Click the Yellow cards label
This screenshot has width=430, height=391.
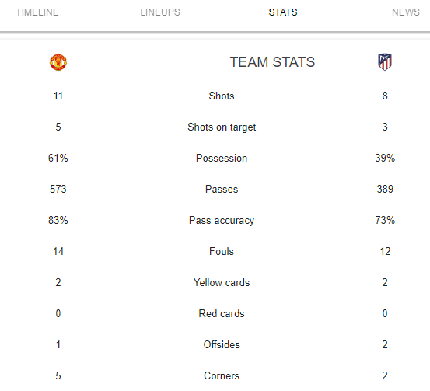(x=222, y=282)
